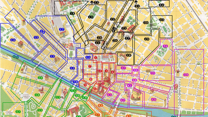Image resolution: width=208 pixels, height=117 pixels.
Task: Select green marker 60 on the river
Action: click(16, 57)
